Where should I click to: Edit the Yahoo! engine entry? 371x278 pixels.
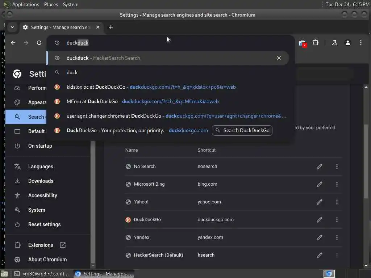point(320,202)
